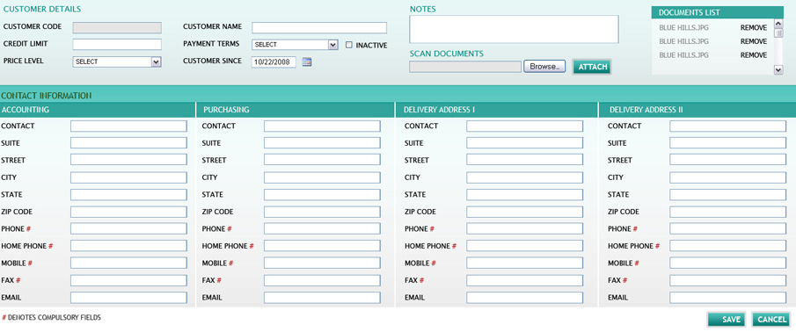Click the Delivery Address II Email field
This screenshot has width=796, height=332.
[x=727, y=298]
